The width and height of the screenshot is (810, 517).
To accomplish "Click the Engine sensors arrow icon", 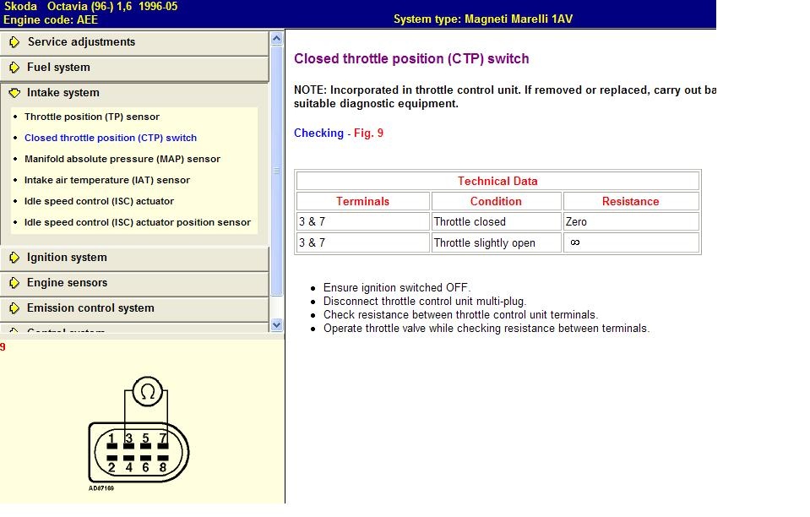I will click(14, 282).
